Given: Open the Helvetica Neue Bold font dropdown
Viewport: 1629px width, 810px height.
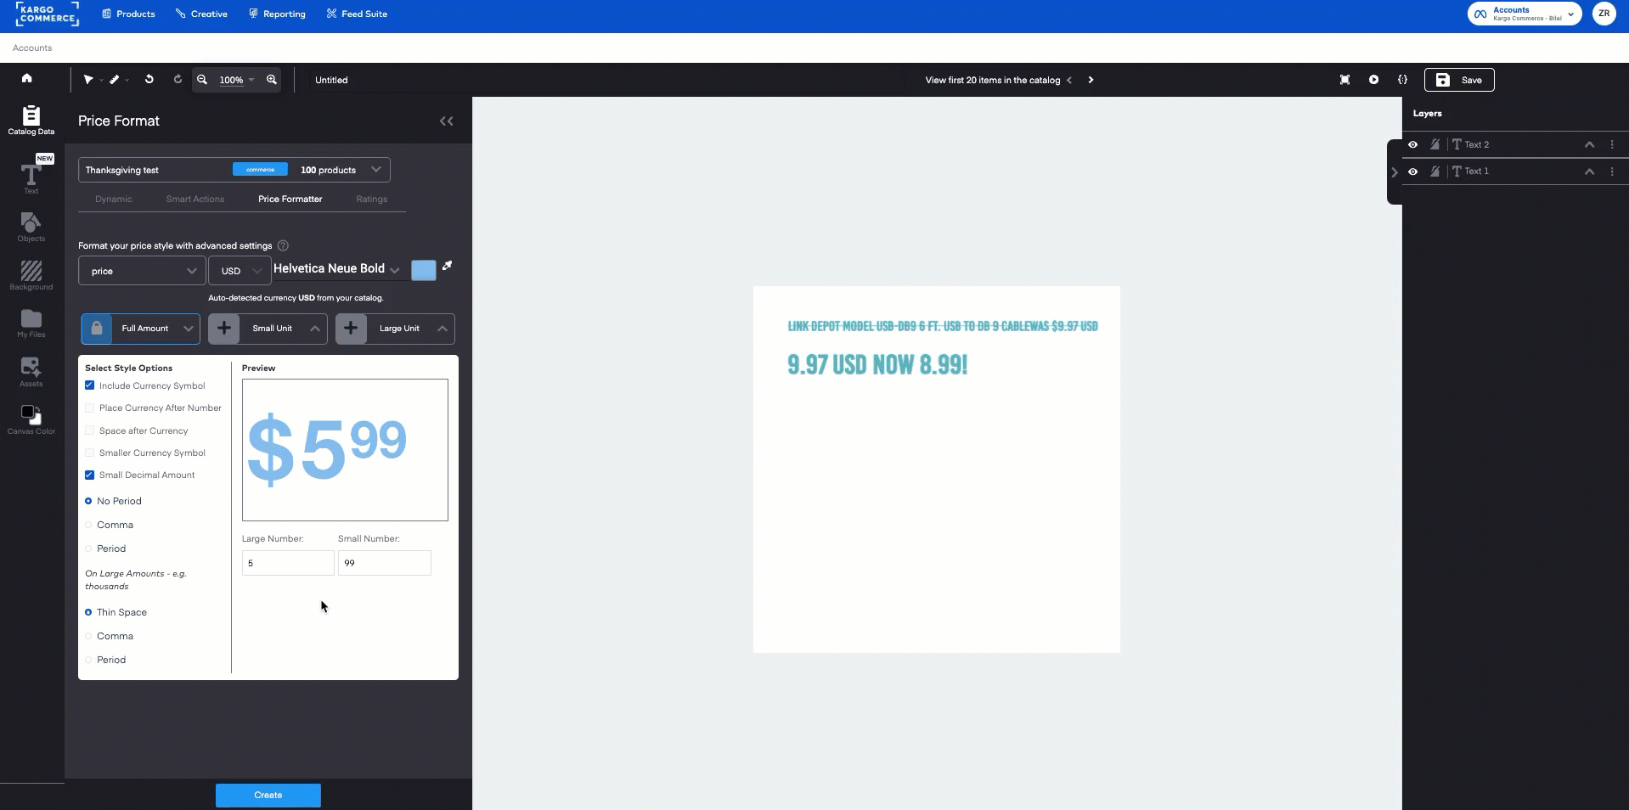Looking at the screenshot, I should point(396,270).
